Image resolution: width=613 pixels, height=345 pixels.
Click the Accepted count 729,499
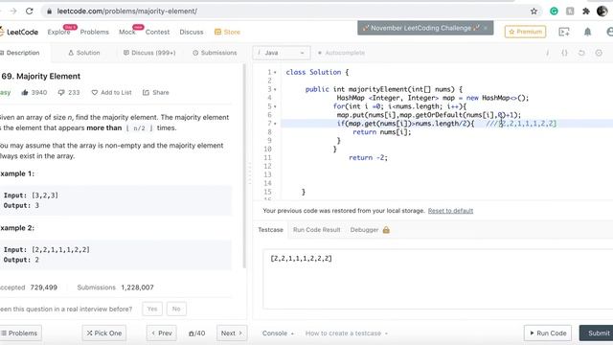coord(44,287)
